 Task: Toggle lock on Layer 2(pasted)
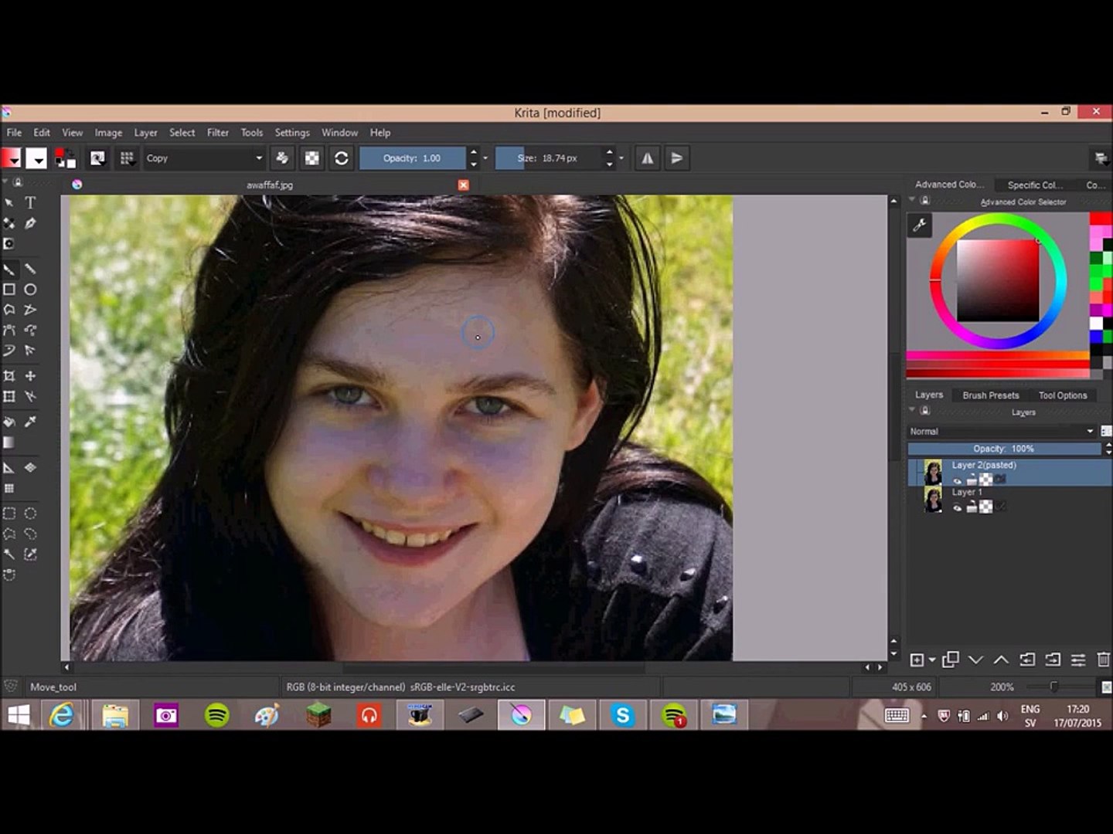972,480
